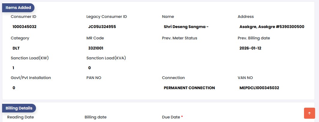319x122 pixels.
Task: Select the VAN NO value MEPDCL1000345032
Action: (259, 88)
